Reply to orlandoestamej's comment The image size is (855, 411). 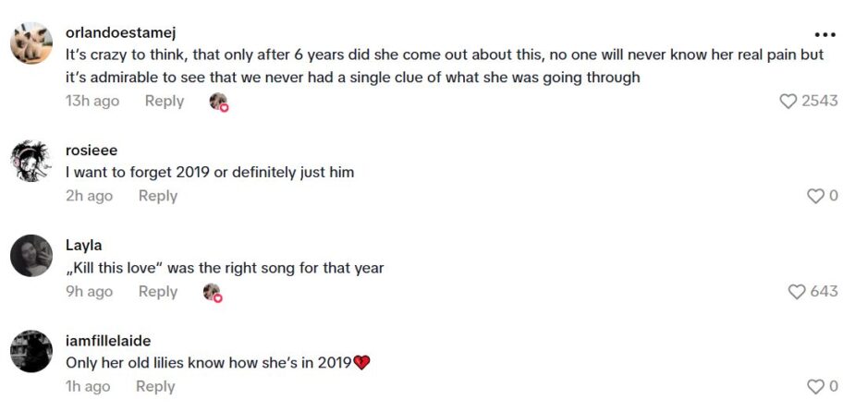pos(165,101)
